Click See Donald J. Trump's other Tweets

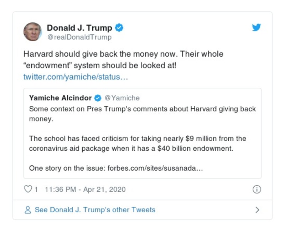(x=94, y=210)
